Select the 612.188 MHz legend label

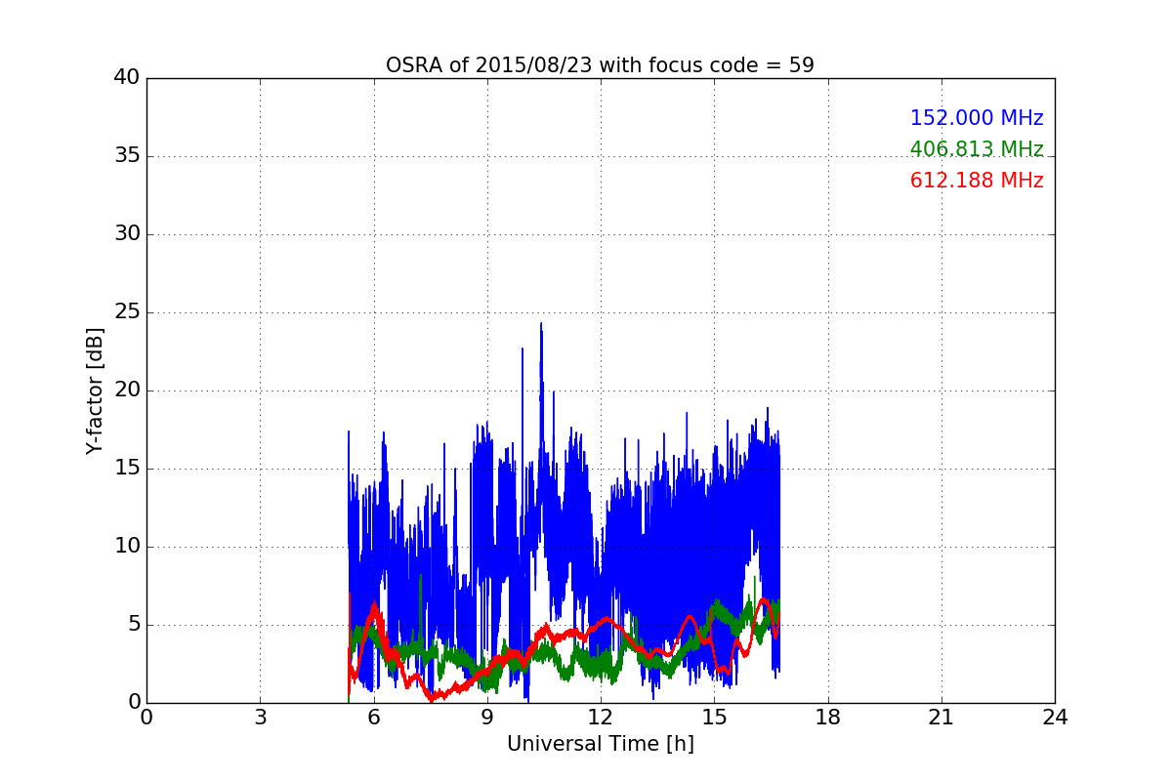pyautogui.click(x=977, y=181)
